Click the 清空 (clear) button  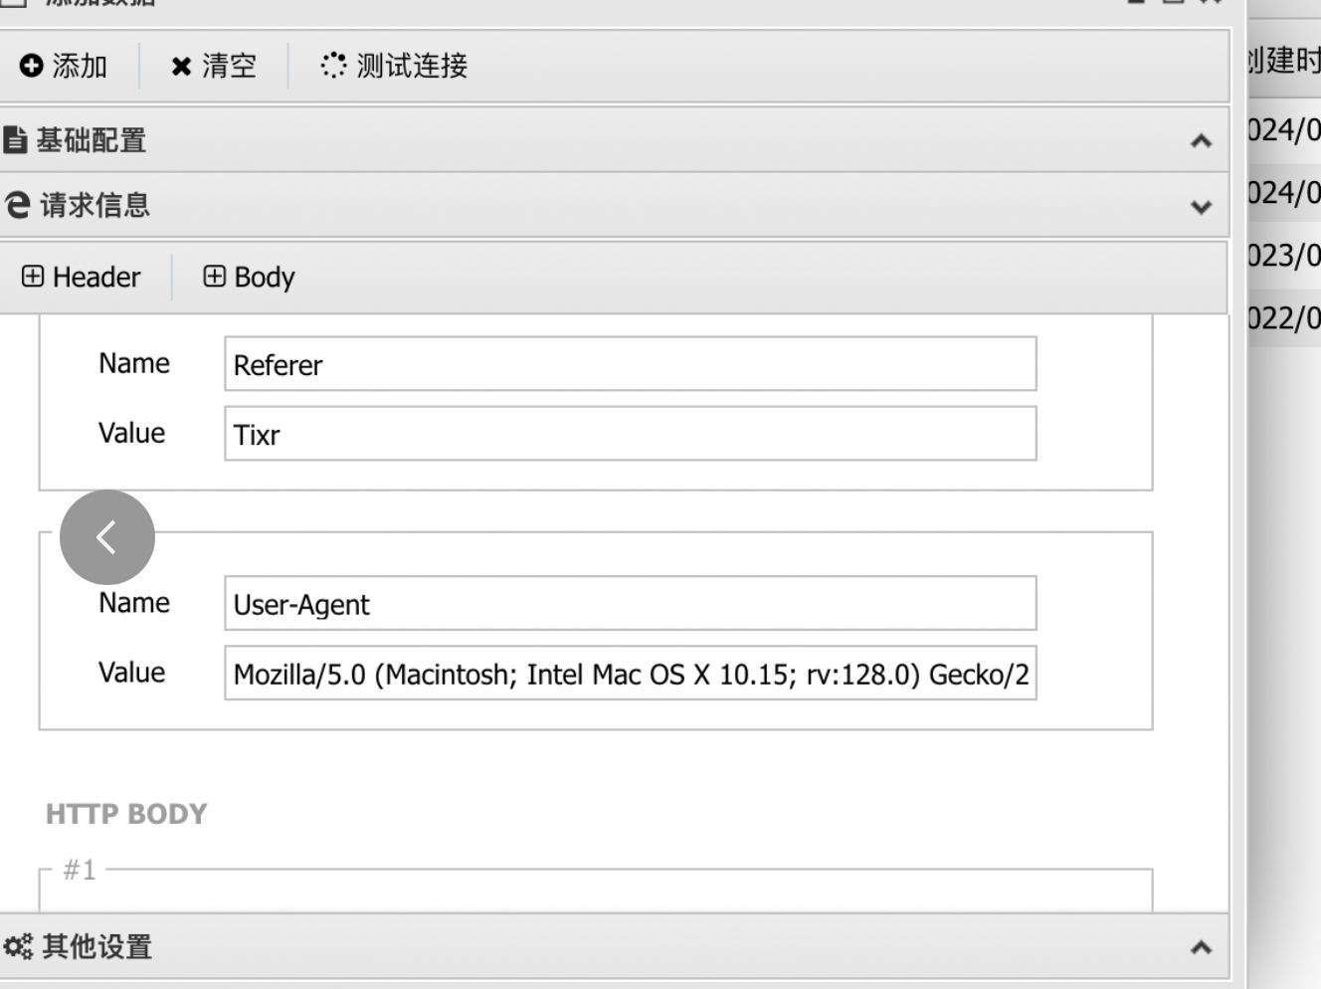[x=214, y=66]
